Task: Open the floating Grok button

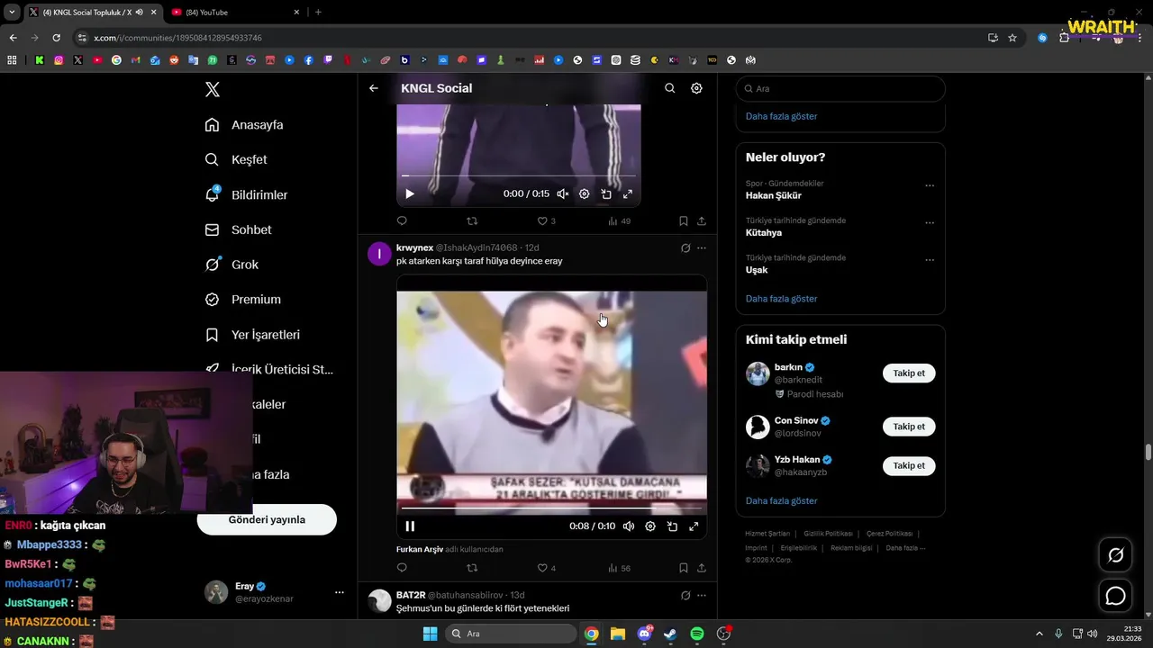Action: [1115, 555]
